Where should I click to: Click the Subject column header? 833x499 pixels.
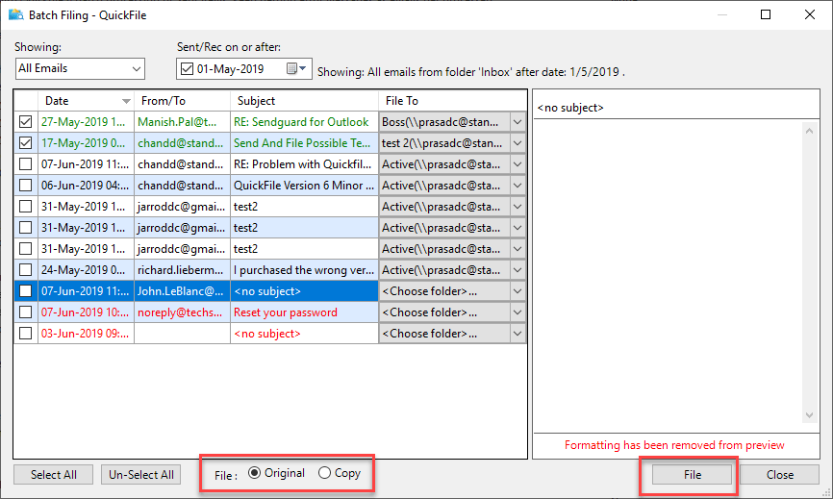(x=304, y=101)
